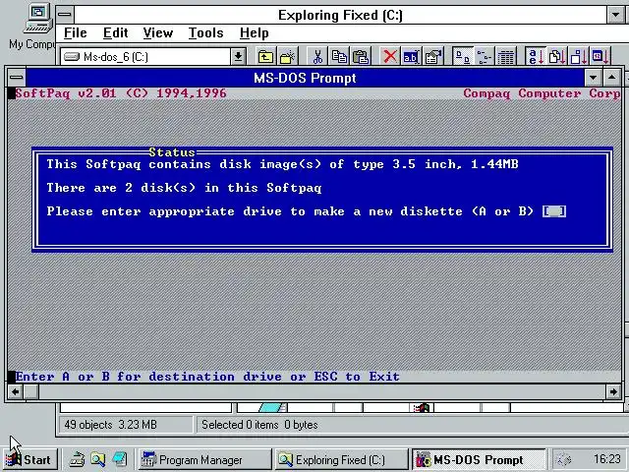Click the 16:23 clock

click(x=607, y=459)
